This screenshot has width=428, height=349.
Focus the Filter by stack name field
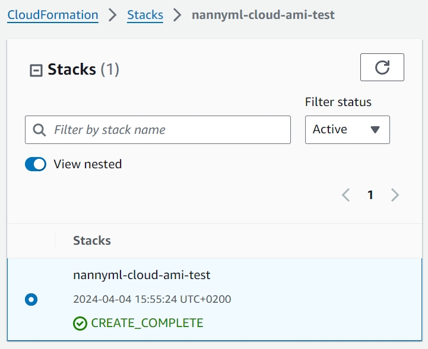click(x=166, y=130)
